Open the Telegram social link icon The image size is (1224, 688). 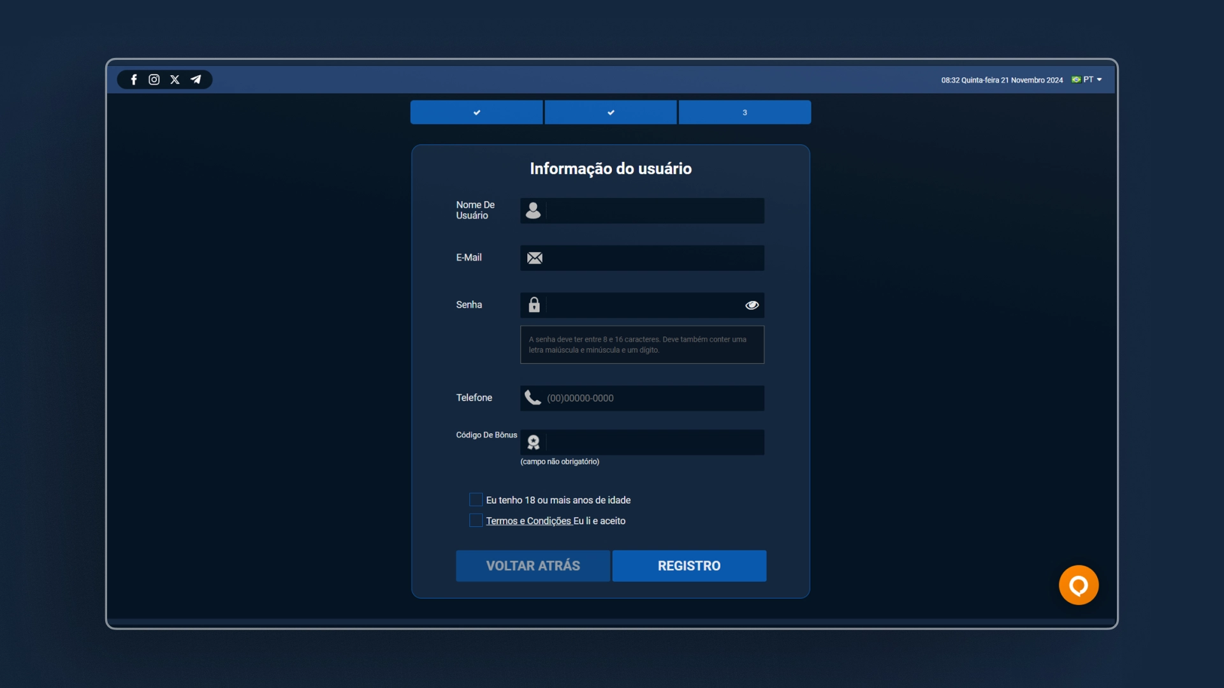coord(196,80)
